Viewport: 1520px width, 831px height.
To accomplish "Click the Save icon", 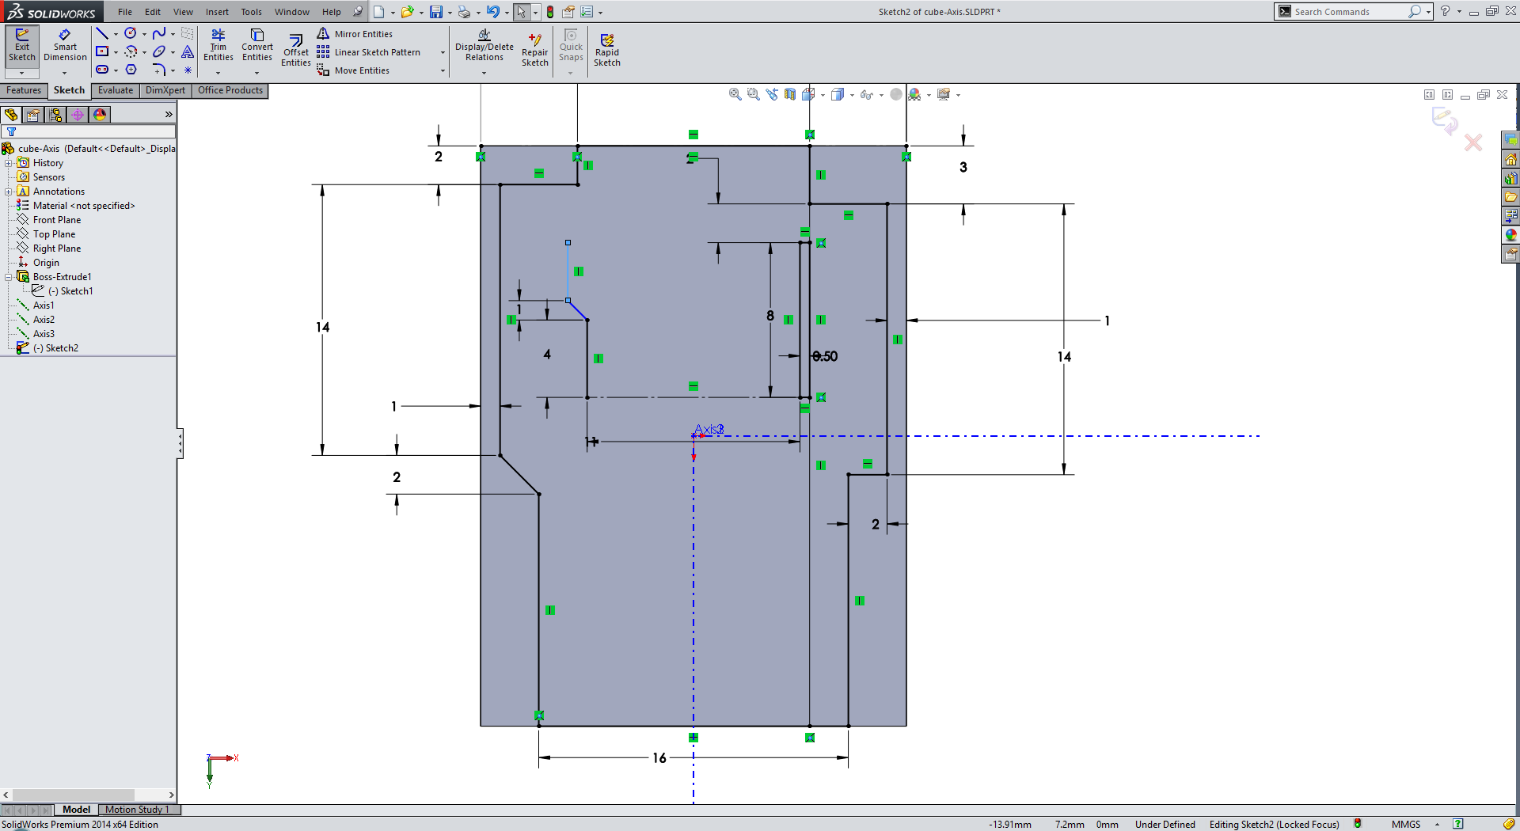I will tap(436, 12).
